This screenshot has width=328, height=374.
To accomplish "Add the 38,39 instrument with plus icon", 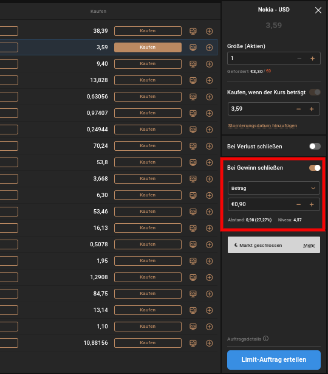I will pyautogui.click(x=209, y=31).
